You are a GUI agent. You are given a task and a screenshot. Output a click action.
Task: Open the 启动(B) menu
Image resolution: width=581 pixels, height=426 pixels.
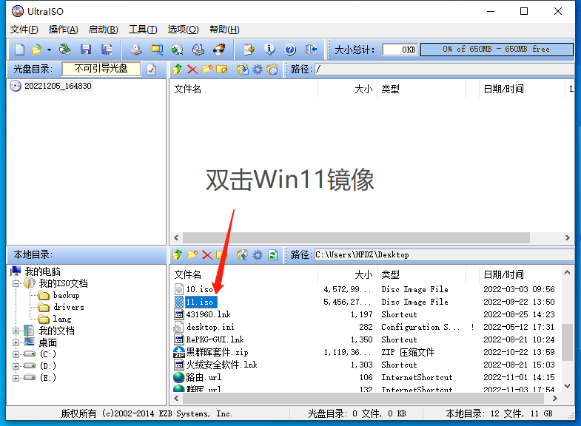pyautogui.click(x=104, y=30)
